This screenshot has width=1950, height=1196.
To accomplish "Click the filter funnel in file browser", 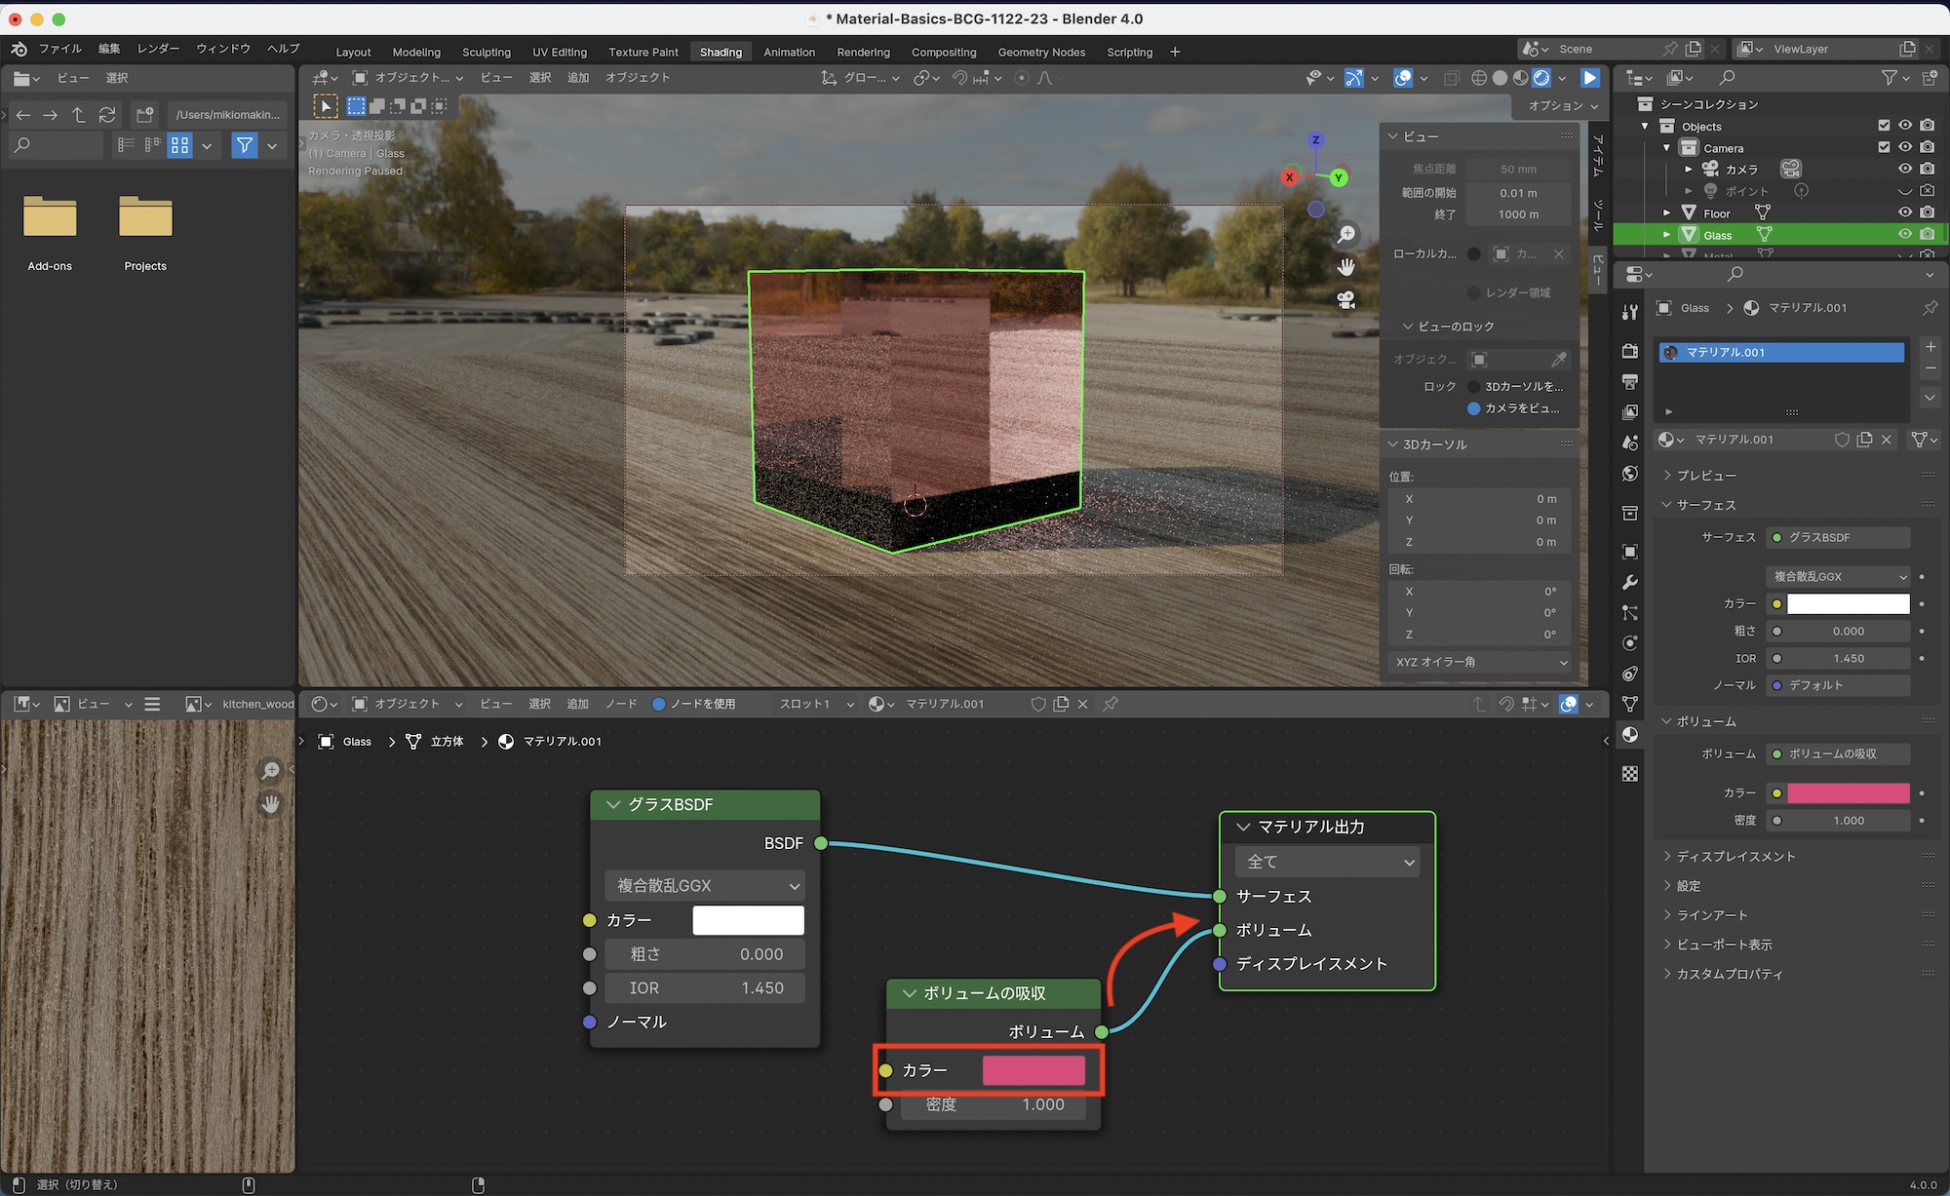I will pyautogui.click(x=244, y=145).
